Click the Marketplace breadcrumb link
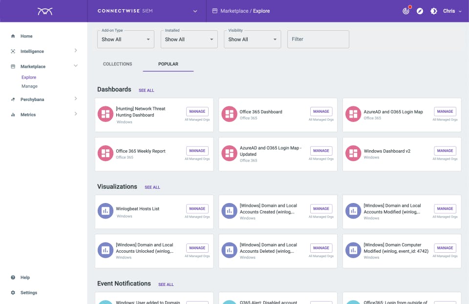The image size is (469, 304). 234,11
